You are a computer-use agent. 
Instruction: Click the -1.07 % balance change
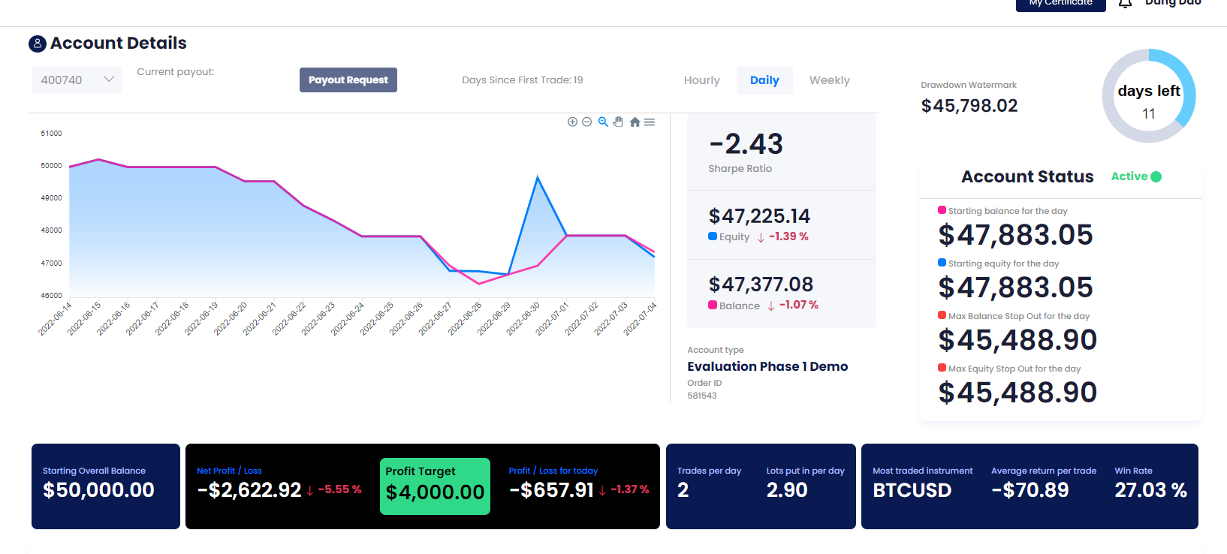coord(799,305)
